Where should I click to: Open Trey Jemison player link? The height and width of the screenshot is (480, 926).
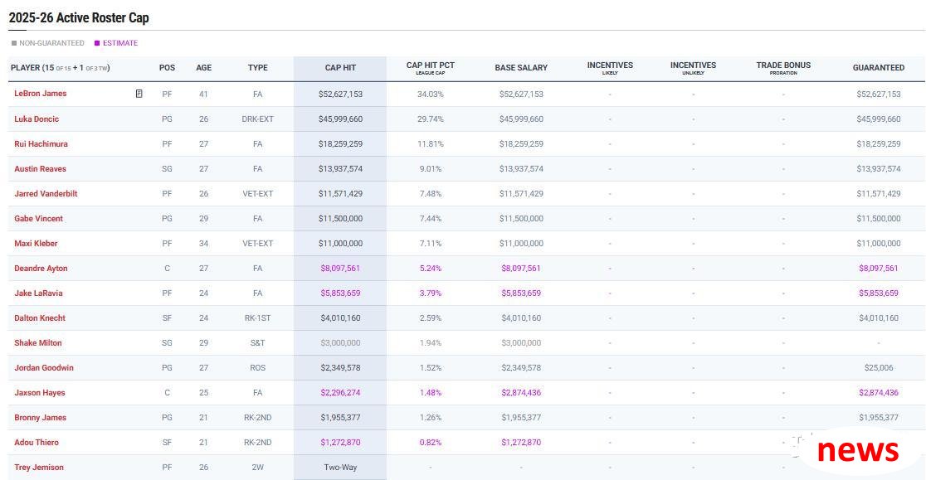[x=39, y=467]
